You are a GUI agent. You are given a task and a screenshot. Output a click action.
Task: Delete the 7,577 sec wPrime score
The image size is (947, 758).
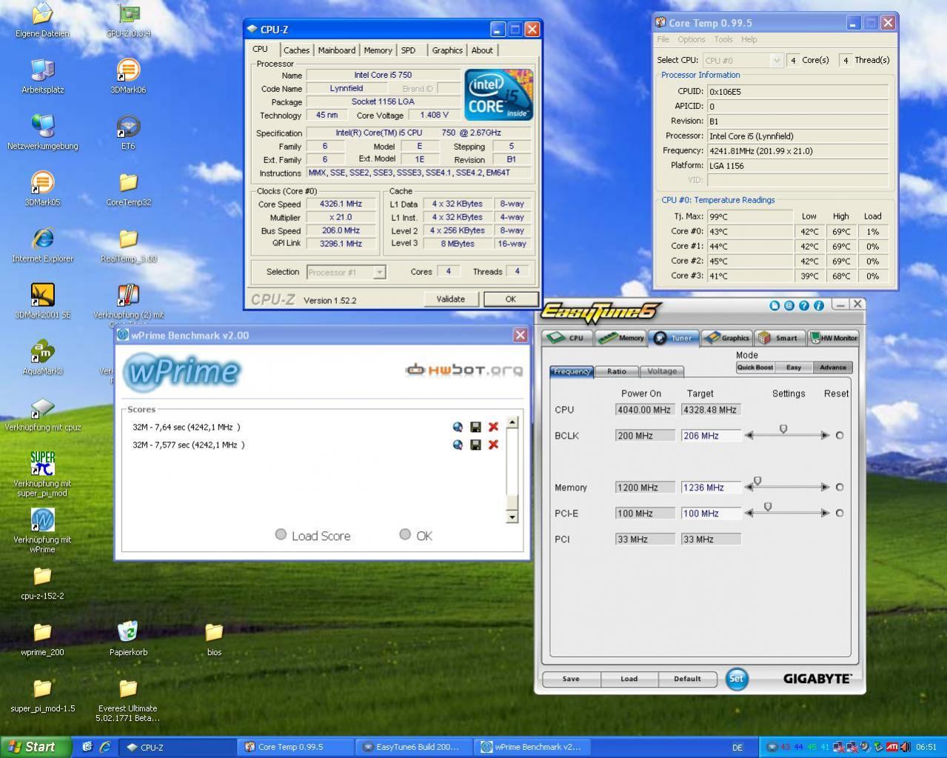(493, 445)
